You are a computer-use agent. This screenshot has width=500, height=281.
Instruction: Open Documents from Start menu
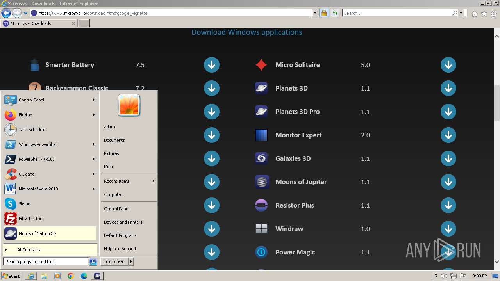pyautogui.click(x=129, y=140)
